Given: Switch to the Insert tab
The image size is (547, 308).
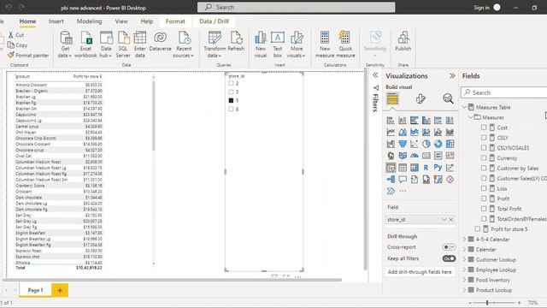Looking at the screenshot, I should pos(56,21).
